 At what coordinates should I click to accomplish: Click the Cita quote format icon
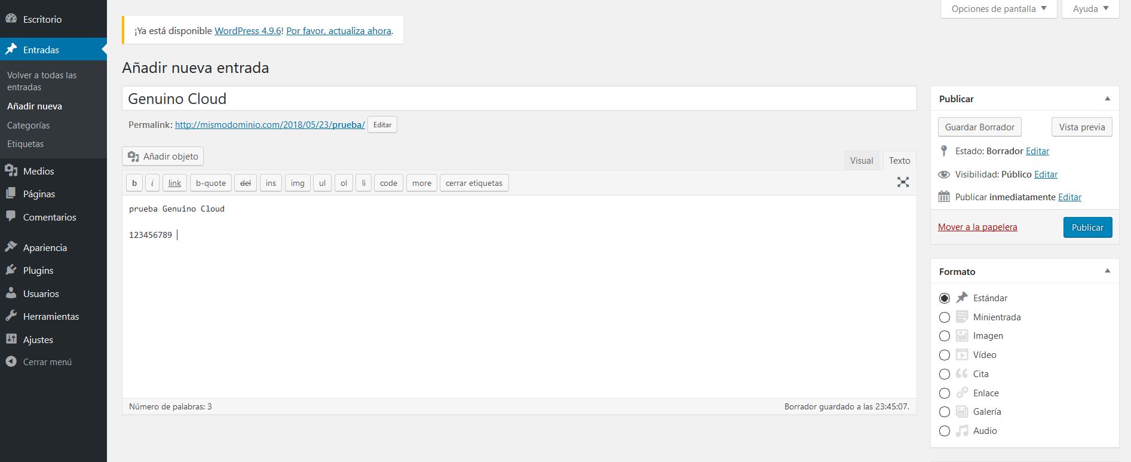[x=962, y=374]
